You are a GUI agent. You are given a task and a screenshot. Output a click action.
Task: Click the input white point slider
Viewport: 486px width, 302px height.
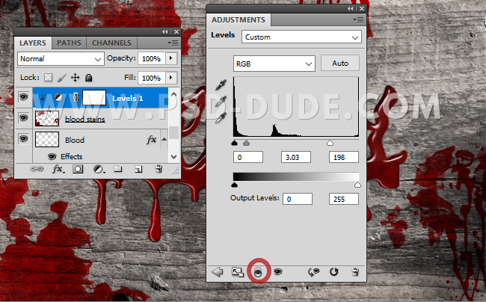point(330,143)
